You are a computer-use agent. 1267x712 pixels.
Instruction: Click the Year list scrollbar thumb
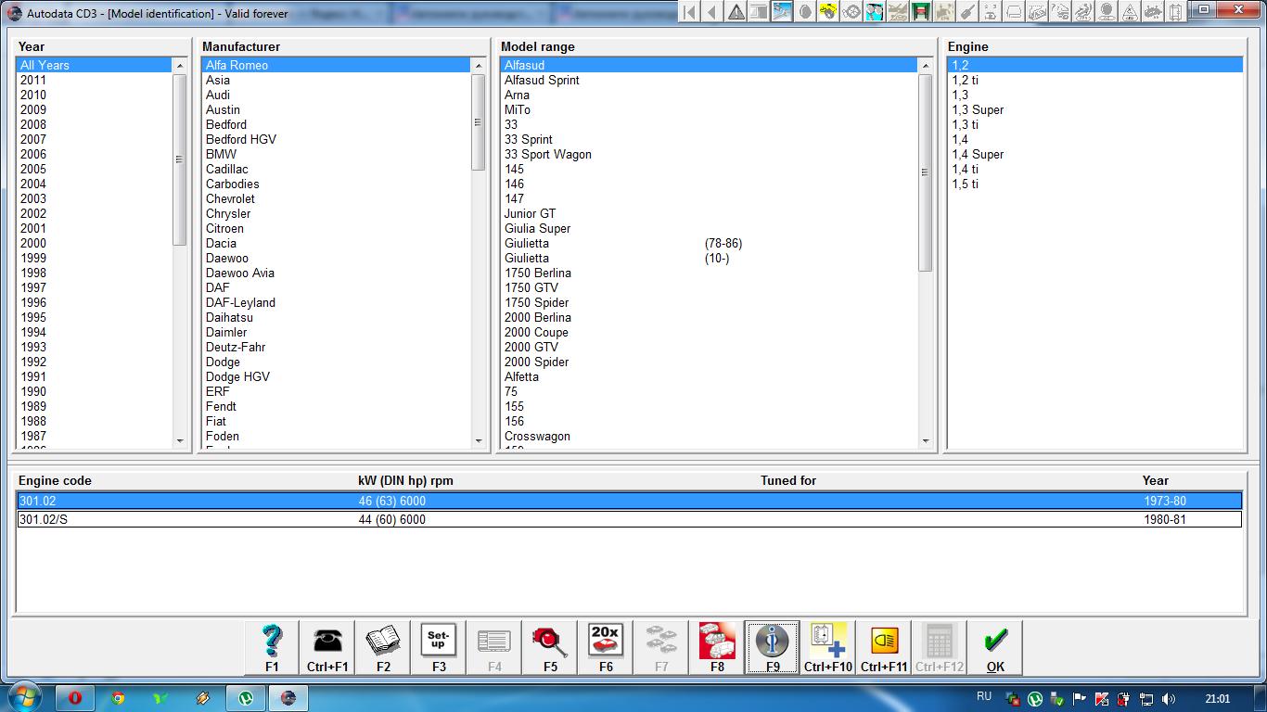[x=180, y=159]
